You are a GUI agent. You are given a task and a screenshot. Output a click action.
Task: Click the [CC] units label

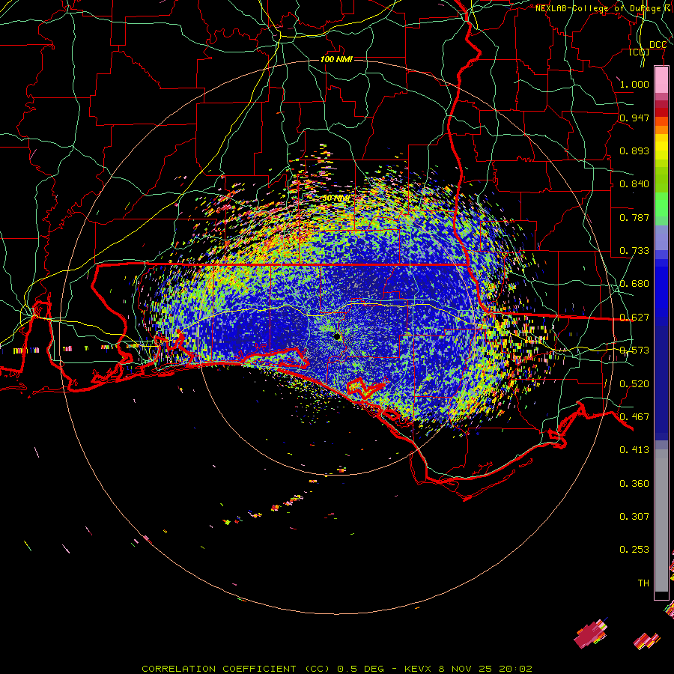point(640,52)
